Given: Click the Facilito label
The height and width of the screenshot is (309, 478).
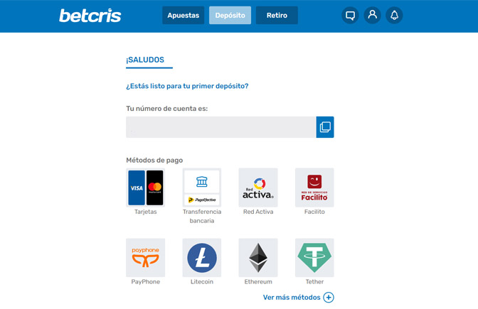Looking at the screenshot, I should [x=314, y=212].
